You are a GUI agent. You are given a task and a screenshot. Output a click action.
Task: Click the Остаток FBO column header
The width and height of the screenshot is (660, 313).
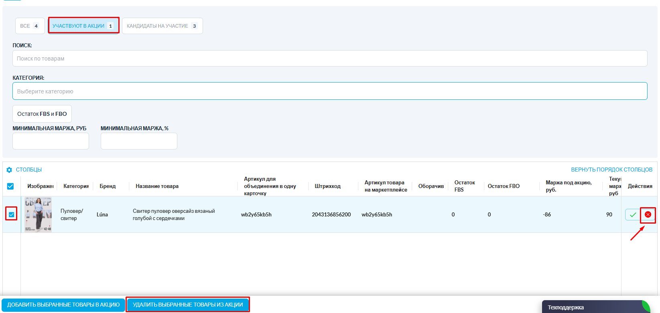point(504,186)
